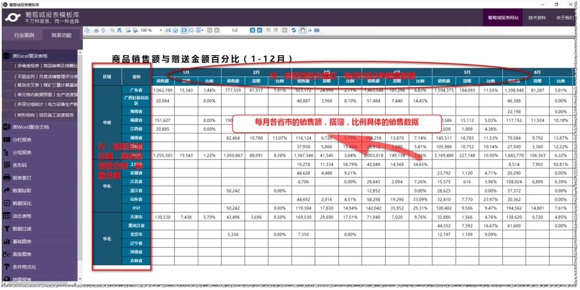Toggle the hand pan tool
The width and height of the screenshot is (580, 290).
[x=303, y=30]
